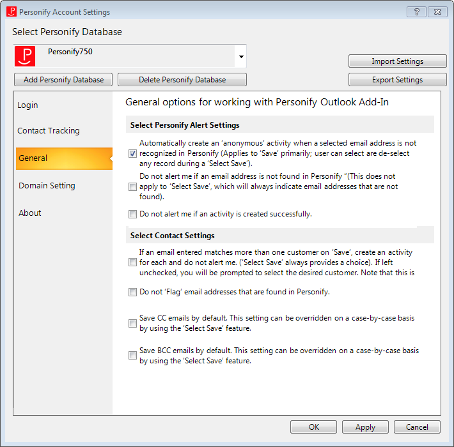Enable 'Do not alert me if an email address is not found'
This screenshot has height=447, width=454.
(x=132, y=186)
